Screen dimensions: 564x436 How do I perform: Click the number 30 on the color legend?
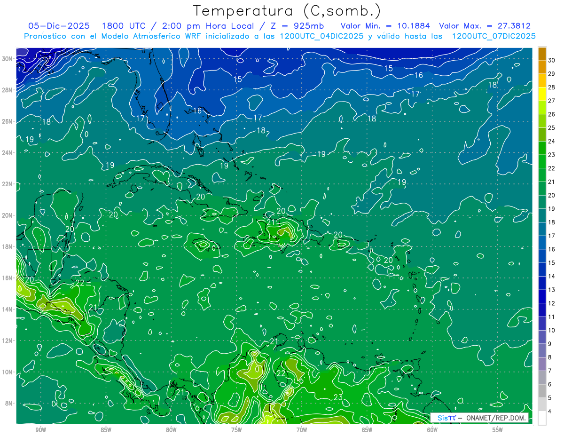552,60
